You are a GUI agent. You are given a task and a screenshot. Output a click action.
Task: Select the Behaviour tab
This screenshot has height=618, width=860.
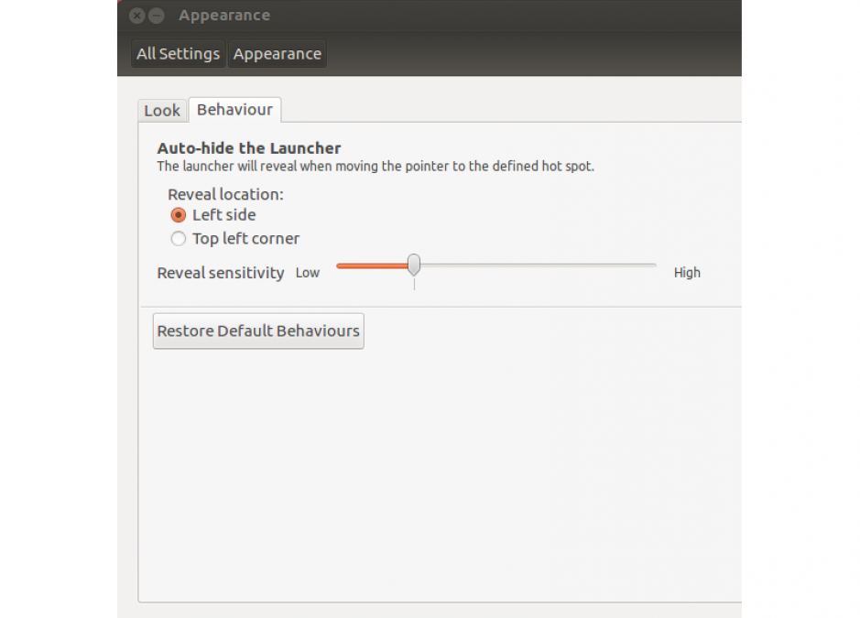[234, 110]
